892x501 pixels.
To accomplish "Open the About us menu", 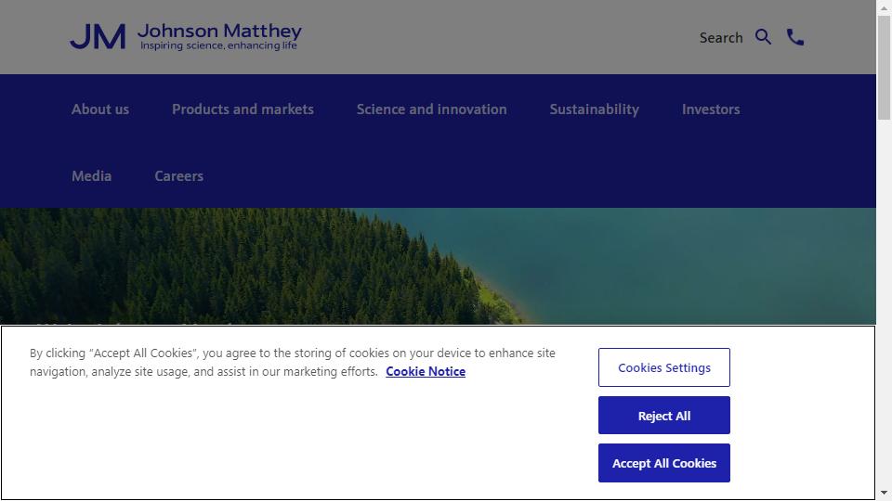I will (100, 109).
